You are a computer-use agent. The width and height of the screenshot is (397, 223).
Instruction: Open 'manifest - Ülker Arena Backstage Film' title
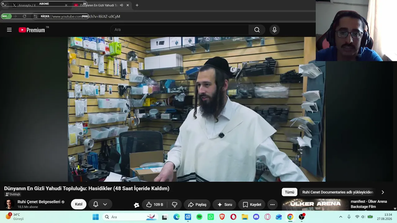click(369, 204)
